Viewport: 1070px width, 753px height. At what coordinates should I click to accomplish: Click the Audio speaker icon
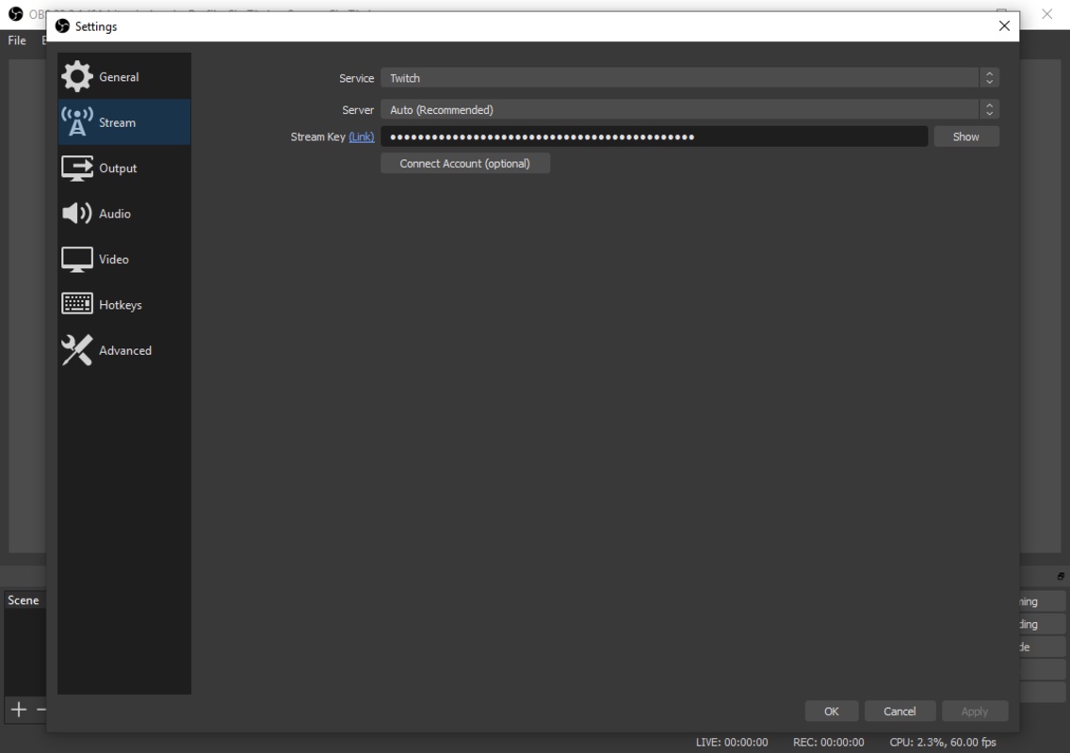click(x=77, y=214)
